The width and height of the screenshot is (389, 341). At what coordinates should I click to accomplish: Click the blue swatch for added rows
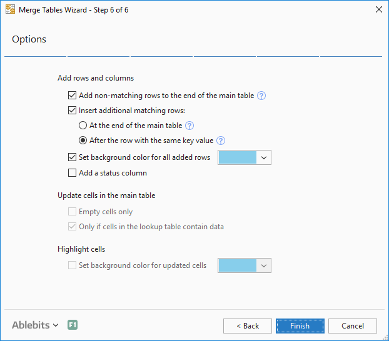click(238, 157)
